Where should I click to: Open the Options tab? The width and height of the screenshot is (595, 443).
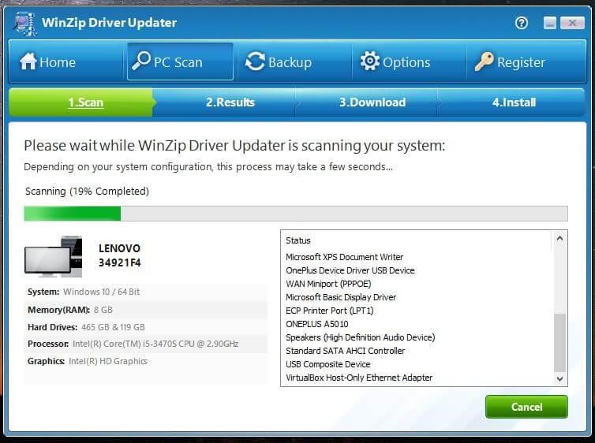pos(409,61)
